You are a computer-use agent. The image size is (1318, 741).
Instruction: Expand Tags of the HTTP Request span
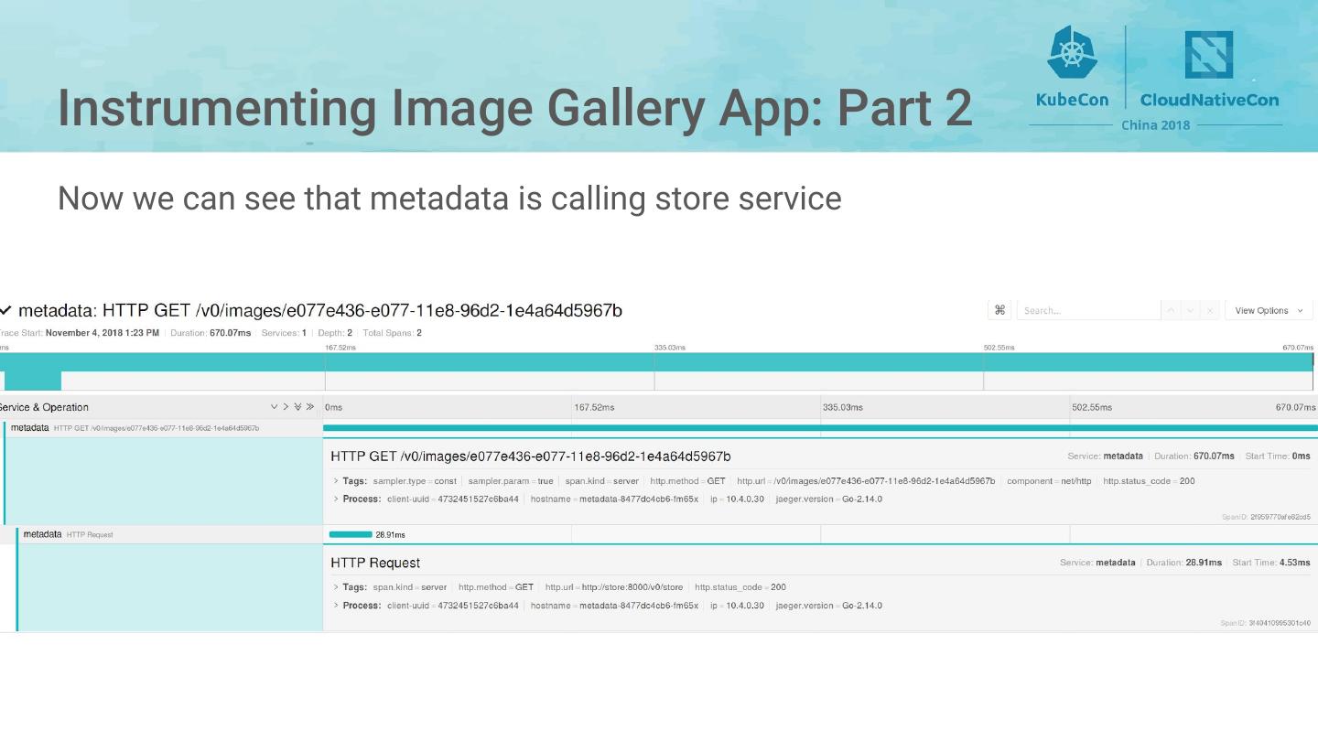(x=353, y=587)
